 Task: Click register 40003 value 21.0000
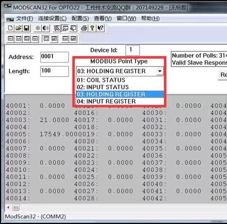(54, 120)
